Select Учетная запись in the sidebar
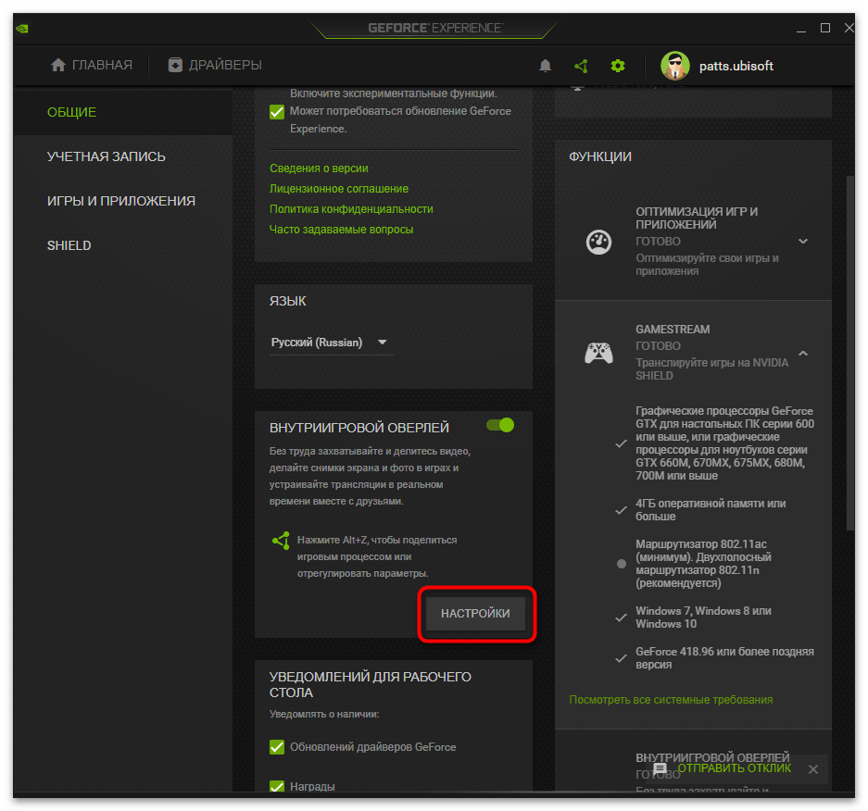Viewport: 868px width, 811px height. pos(107,156)
